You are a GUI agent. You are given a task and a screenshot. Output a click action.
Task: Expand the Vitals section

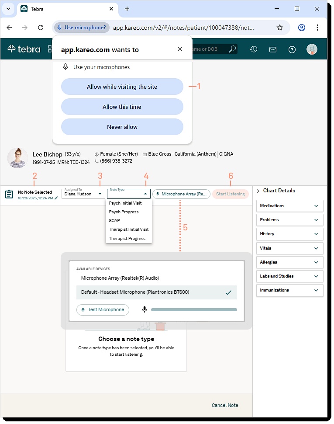click(290, 248)
